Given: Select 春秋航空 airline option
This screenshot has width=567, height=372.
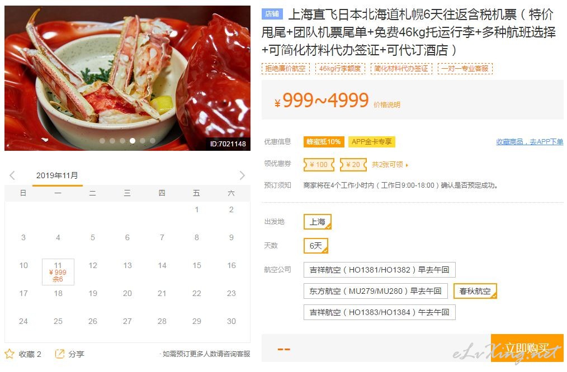Looking at the screenshot, I should (475, 291).
